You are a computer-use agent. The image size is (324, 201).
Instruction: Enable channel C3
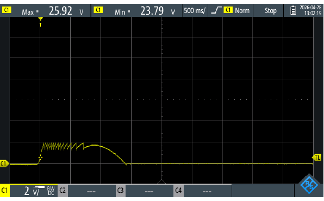tap(121, 190)
